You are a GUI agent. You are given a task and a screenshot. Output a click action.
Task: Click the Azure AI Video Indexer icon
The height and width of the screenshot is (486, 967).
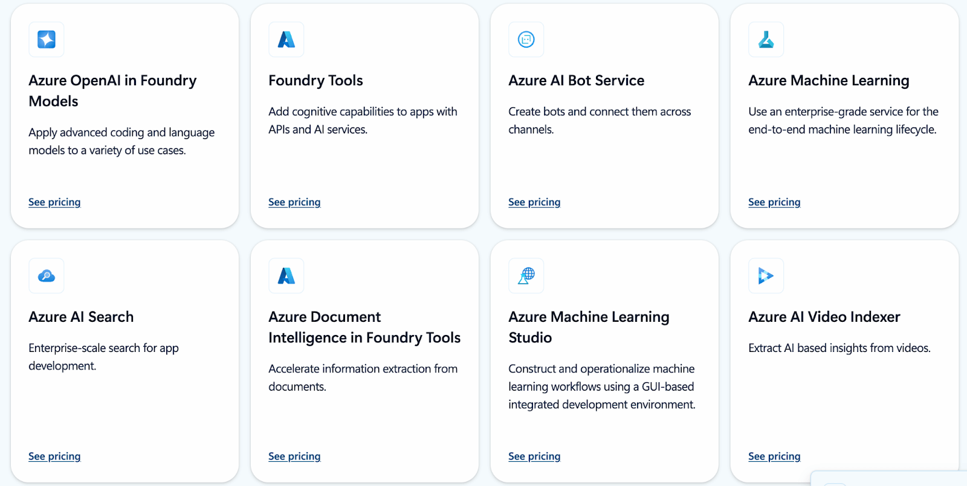coord(766,276)
